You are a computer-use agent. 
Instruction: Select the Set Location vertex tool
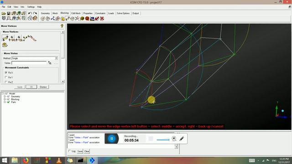coord(12,38)
